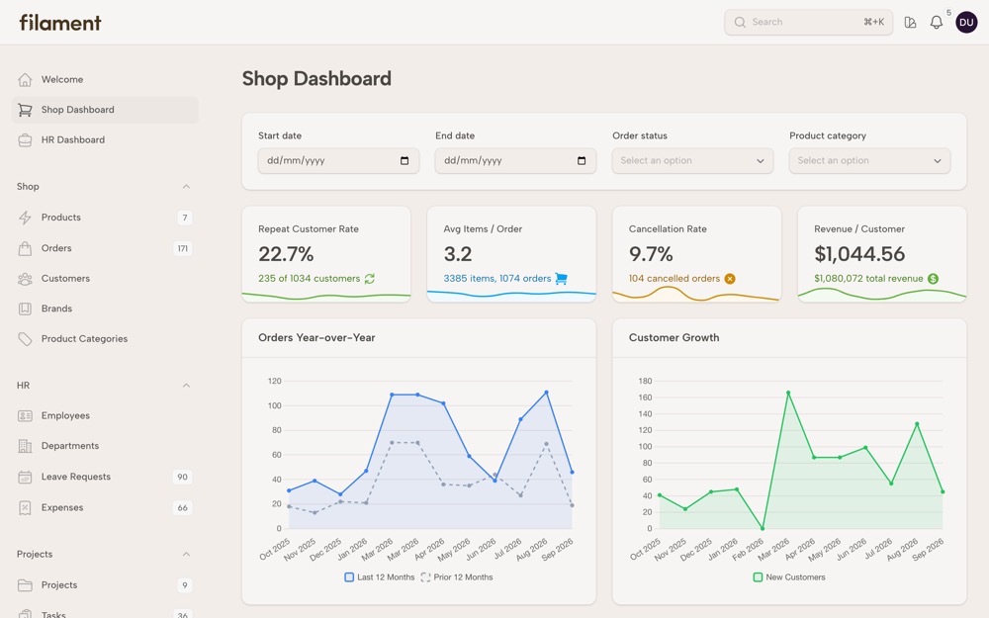
Task: Click the Expenses receipt icon
Action: pos(25,507)
